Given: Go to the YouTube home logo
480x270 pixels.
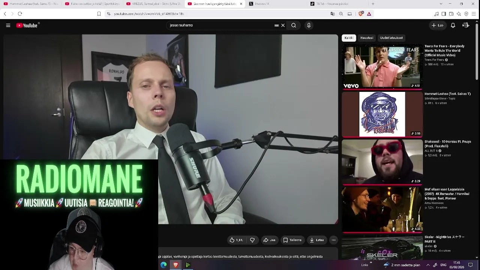Looking at the screenshot, I should click(27, 25).
